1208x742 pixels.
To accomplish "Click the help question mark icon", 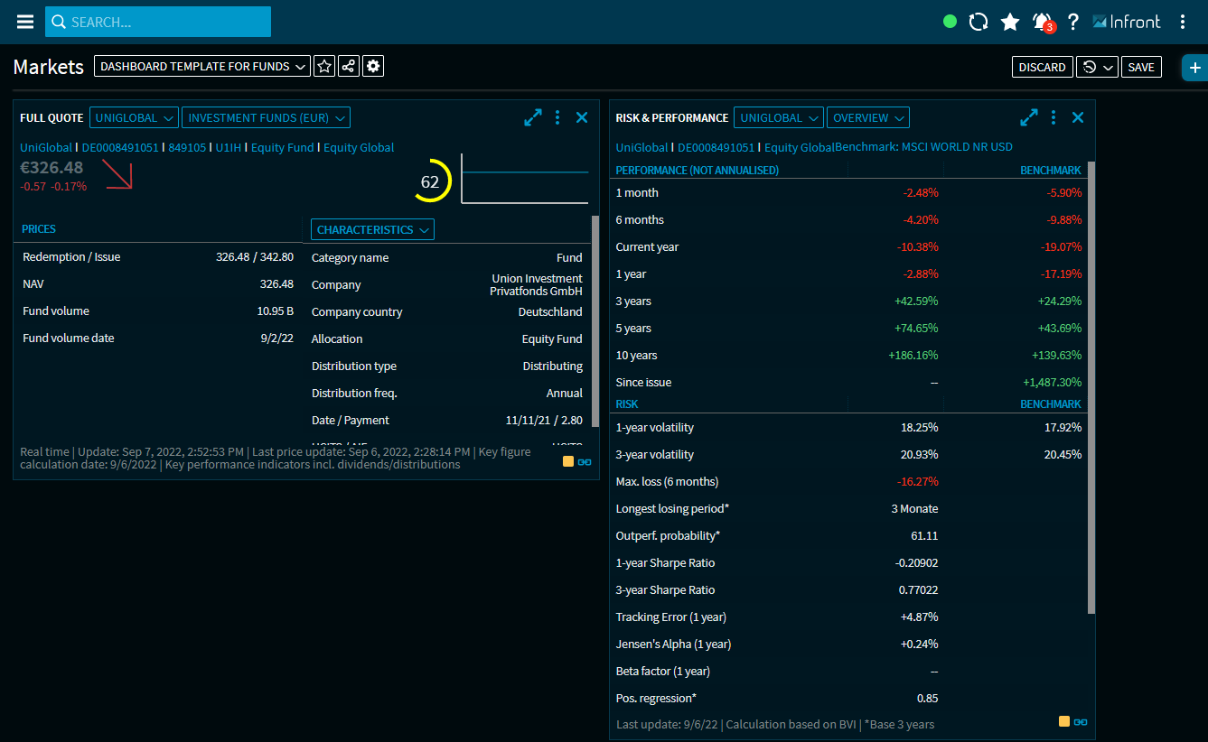I will (1073, 22).
